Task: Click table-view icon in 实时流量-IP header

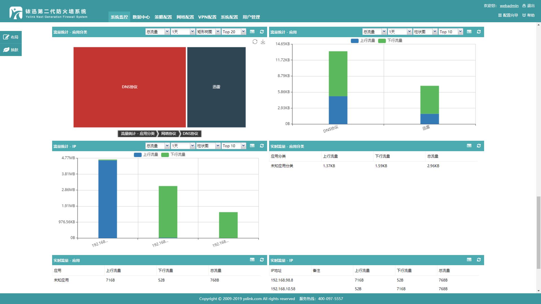Action: tap(469, 260)
